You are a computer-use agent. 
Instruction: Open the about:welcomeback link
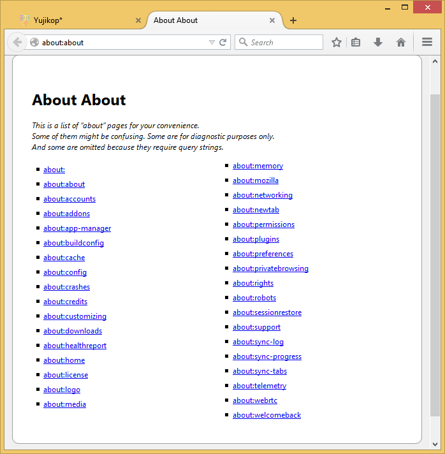267,416
